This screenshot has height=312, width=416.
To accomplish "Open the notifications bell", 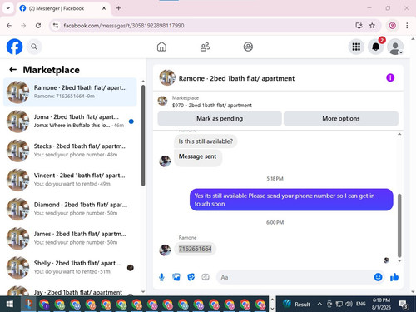I will (x=376, y=47).
